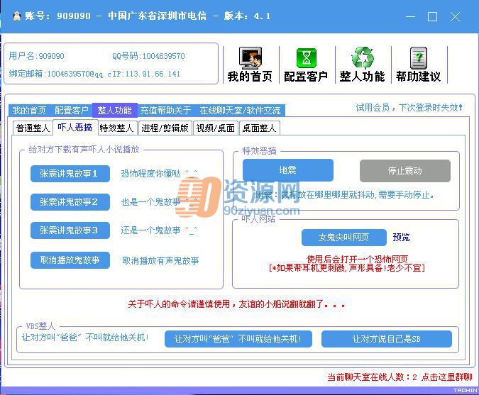The height and width of the screenshot is (395, 479).
Task: Select the 整人功能 tab
Action: (x=114, y=110)
